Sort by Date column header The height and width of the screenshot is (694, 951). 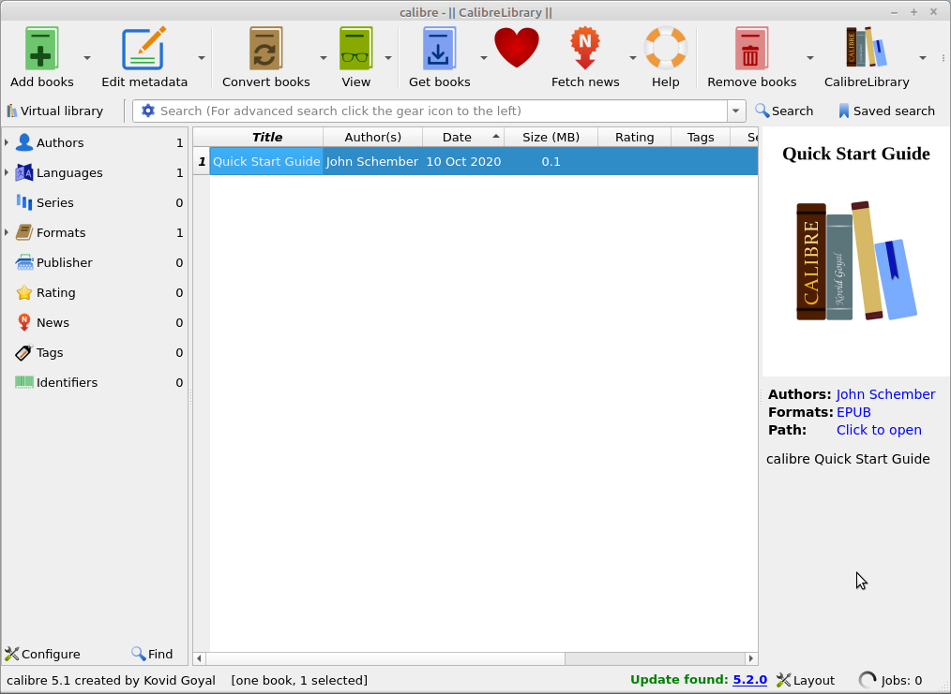(463, 138)
